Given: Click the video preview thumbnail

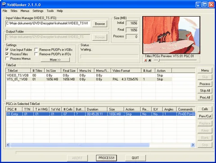Looking at the screenshot, I should pyautogui.click(x=171, y=35).
